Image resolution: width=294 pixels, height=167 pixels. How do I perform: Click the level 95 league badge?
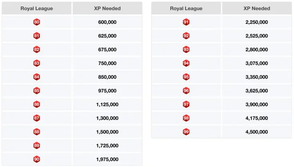pos(186,77)
